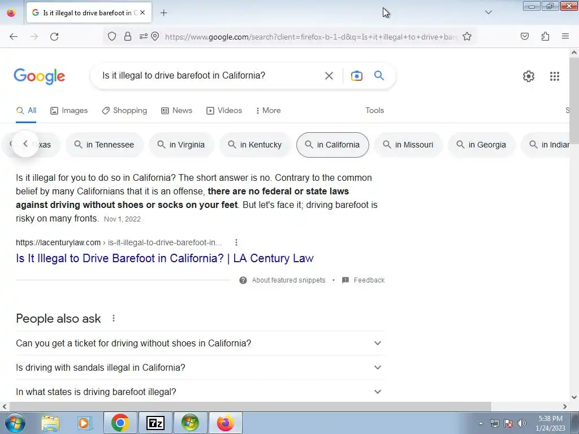The width and height of the screenshot is (579, 434).
Task: Open the Google apps grid
Action: 555,76
